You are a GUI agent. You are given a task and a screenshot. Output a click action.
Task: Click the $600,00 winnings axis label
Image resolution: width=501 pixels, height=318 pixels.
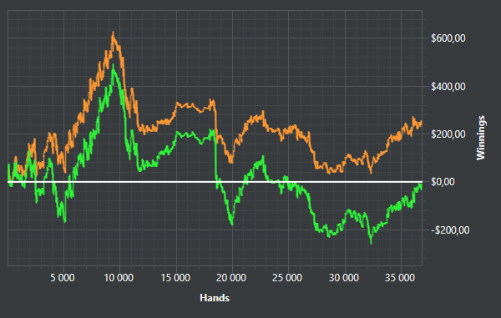[448, 38]
